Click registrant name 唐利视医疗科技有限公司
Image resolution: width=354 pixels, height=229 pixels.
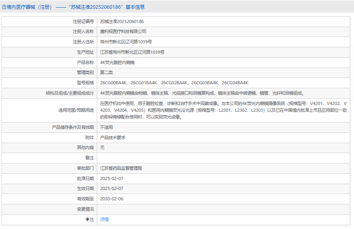click(123, 31)
